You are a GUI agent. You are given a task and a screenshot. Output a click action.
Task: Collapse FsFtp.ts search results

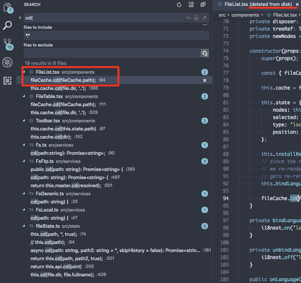[x=24, y=161]
